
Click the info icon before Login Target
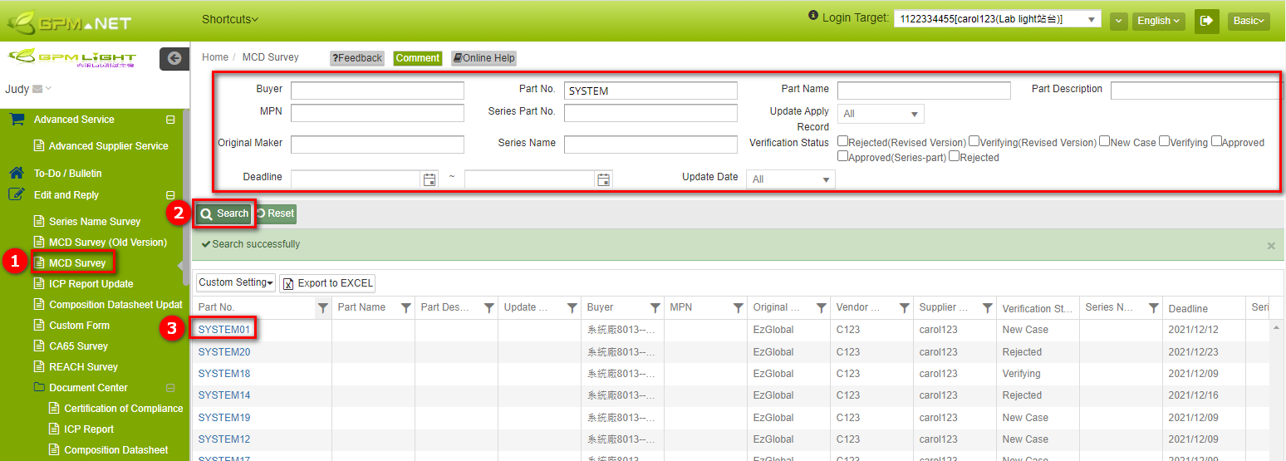(813, 16)
